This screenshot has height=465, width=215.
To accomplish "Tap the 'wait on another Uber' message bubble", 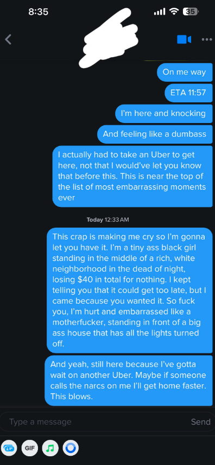I will 129,381.
